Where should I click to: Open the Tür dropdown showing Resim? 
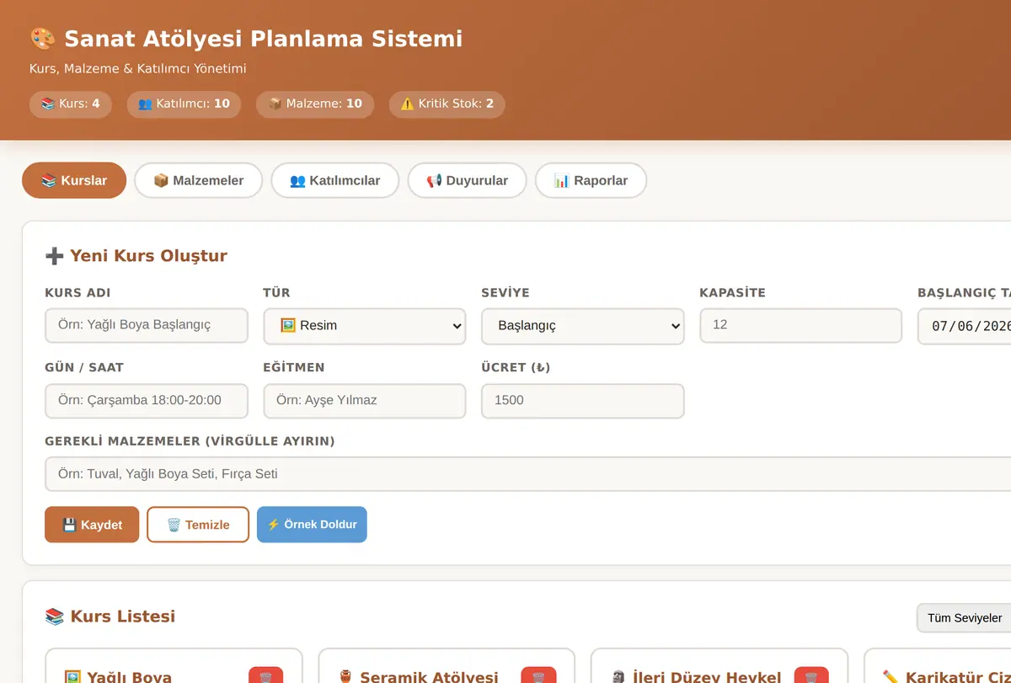(365, 326)
